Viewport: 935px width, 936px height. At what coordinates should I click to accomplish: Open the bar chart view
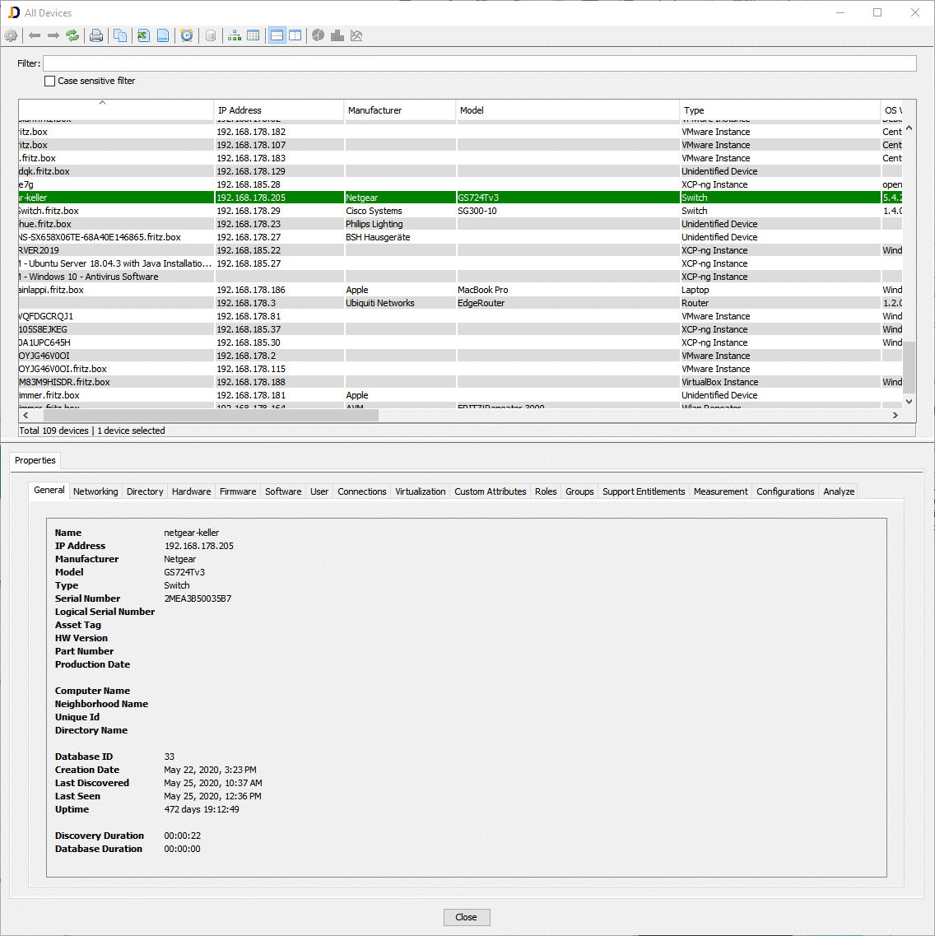point(337,35)
